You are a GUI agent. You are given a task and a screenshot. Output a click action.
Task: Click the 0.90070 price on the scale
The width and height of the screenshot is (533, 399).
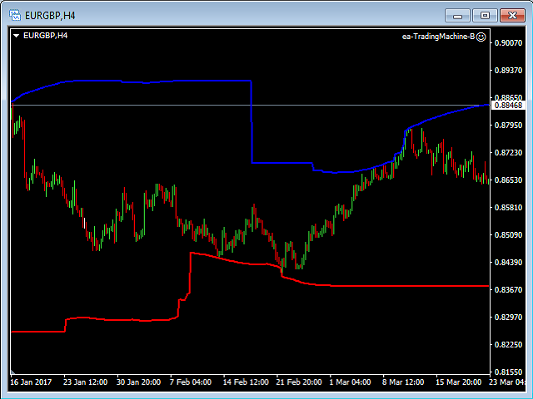point(508,43)
